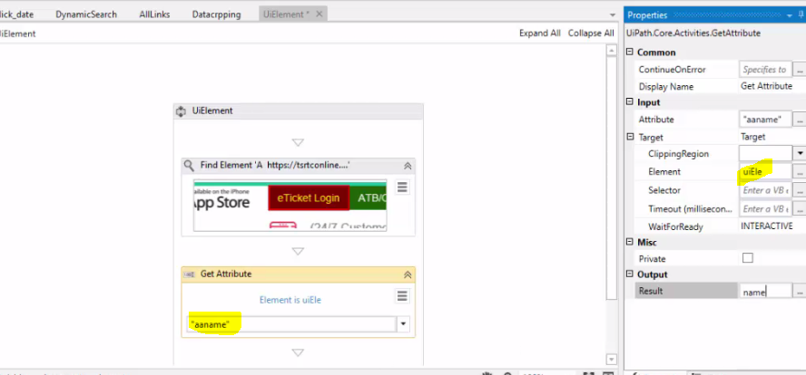Click the UiElement sequence icon
806x375 pixels.
tap(181, 111)
